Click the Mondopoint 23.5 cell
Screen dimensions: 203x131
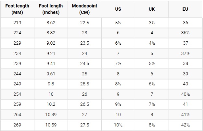84,43
